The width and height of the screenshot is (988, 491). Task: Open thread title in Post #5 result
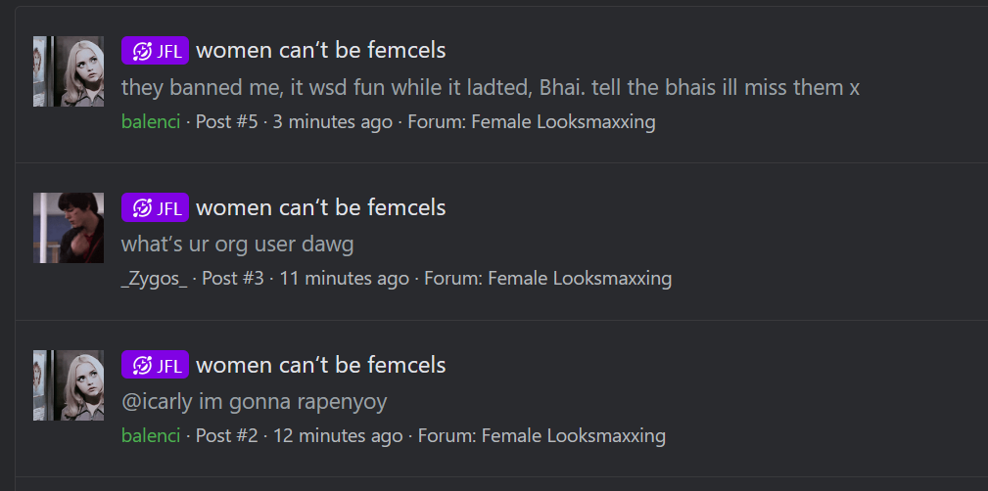(321, 50)
